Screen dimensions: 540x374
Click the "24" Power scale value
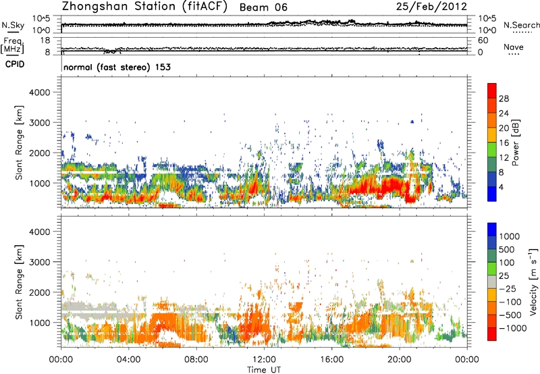click(504, 113)
